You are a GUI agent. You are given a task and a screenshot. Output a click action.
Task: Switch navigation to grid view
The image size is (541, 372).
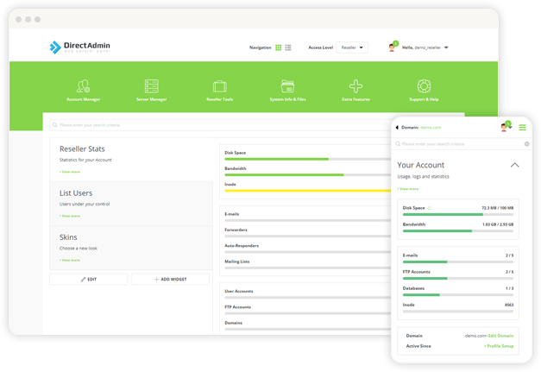[x=279, y=47]
